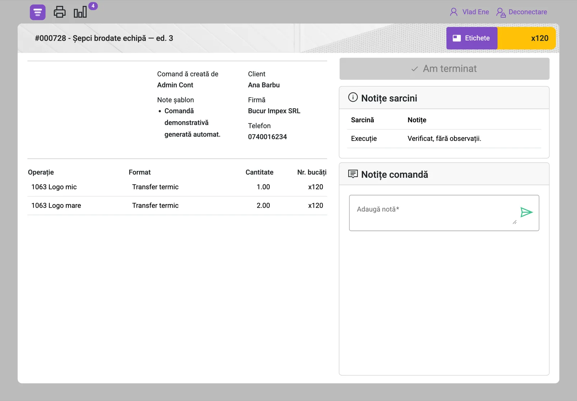
Task: Click the user profile icon beside Vlad Ene
Action: (x=454, y=12)
